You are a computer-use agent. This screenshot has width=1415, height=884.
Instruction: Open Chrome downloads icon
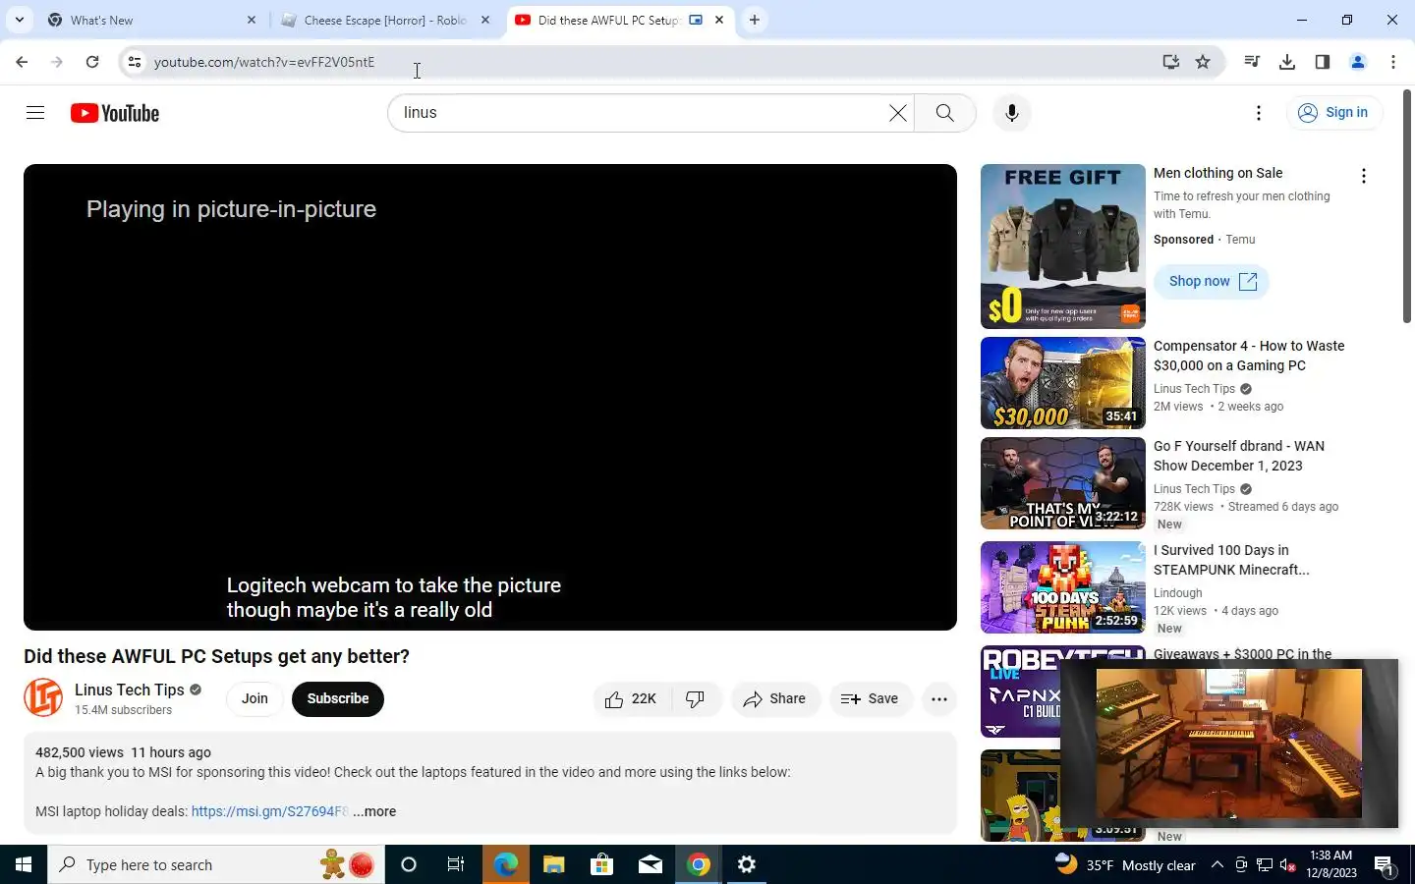(x=1287, y=62)
